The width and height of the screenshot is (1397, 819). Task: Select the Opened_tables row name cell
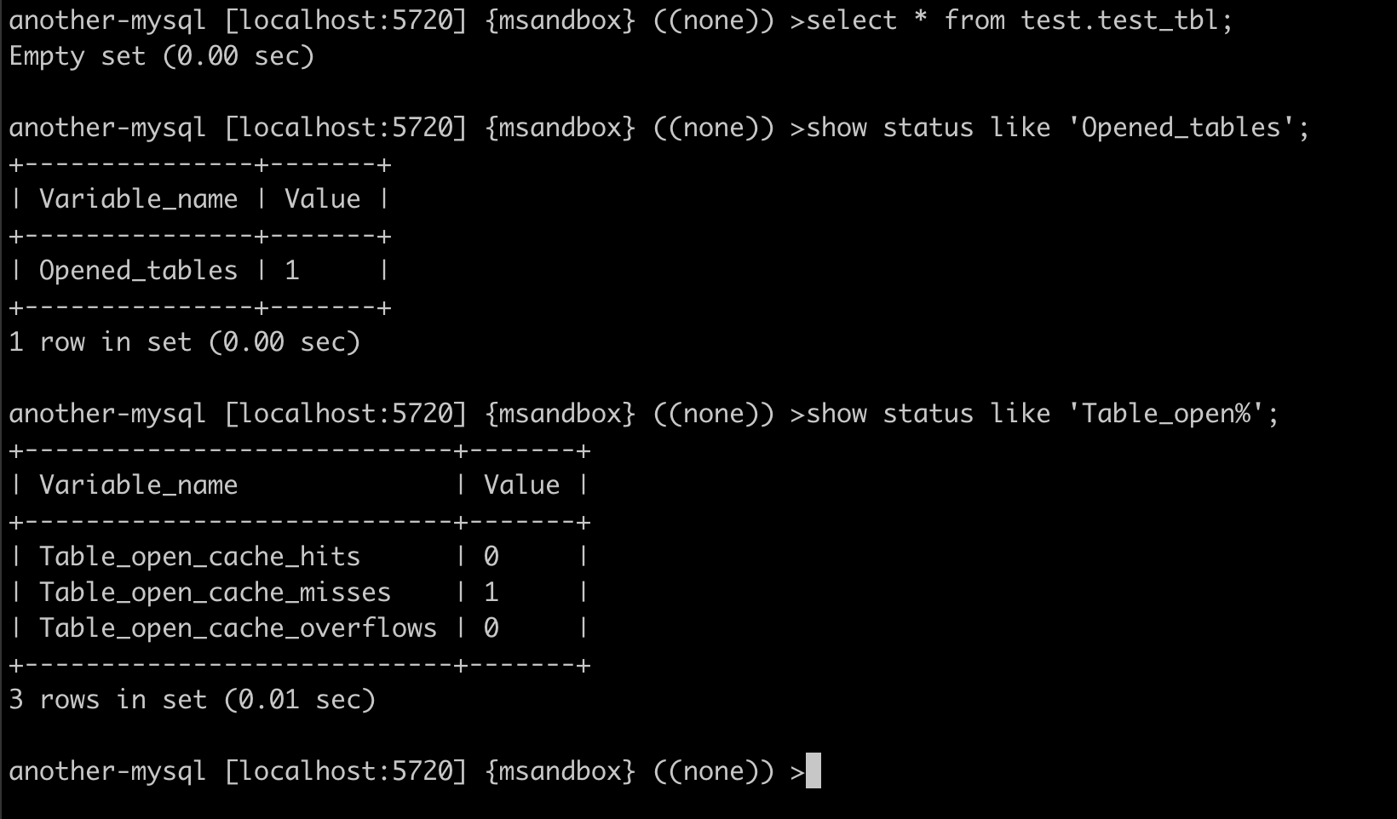tap(138, 271)
